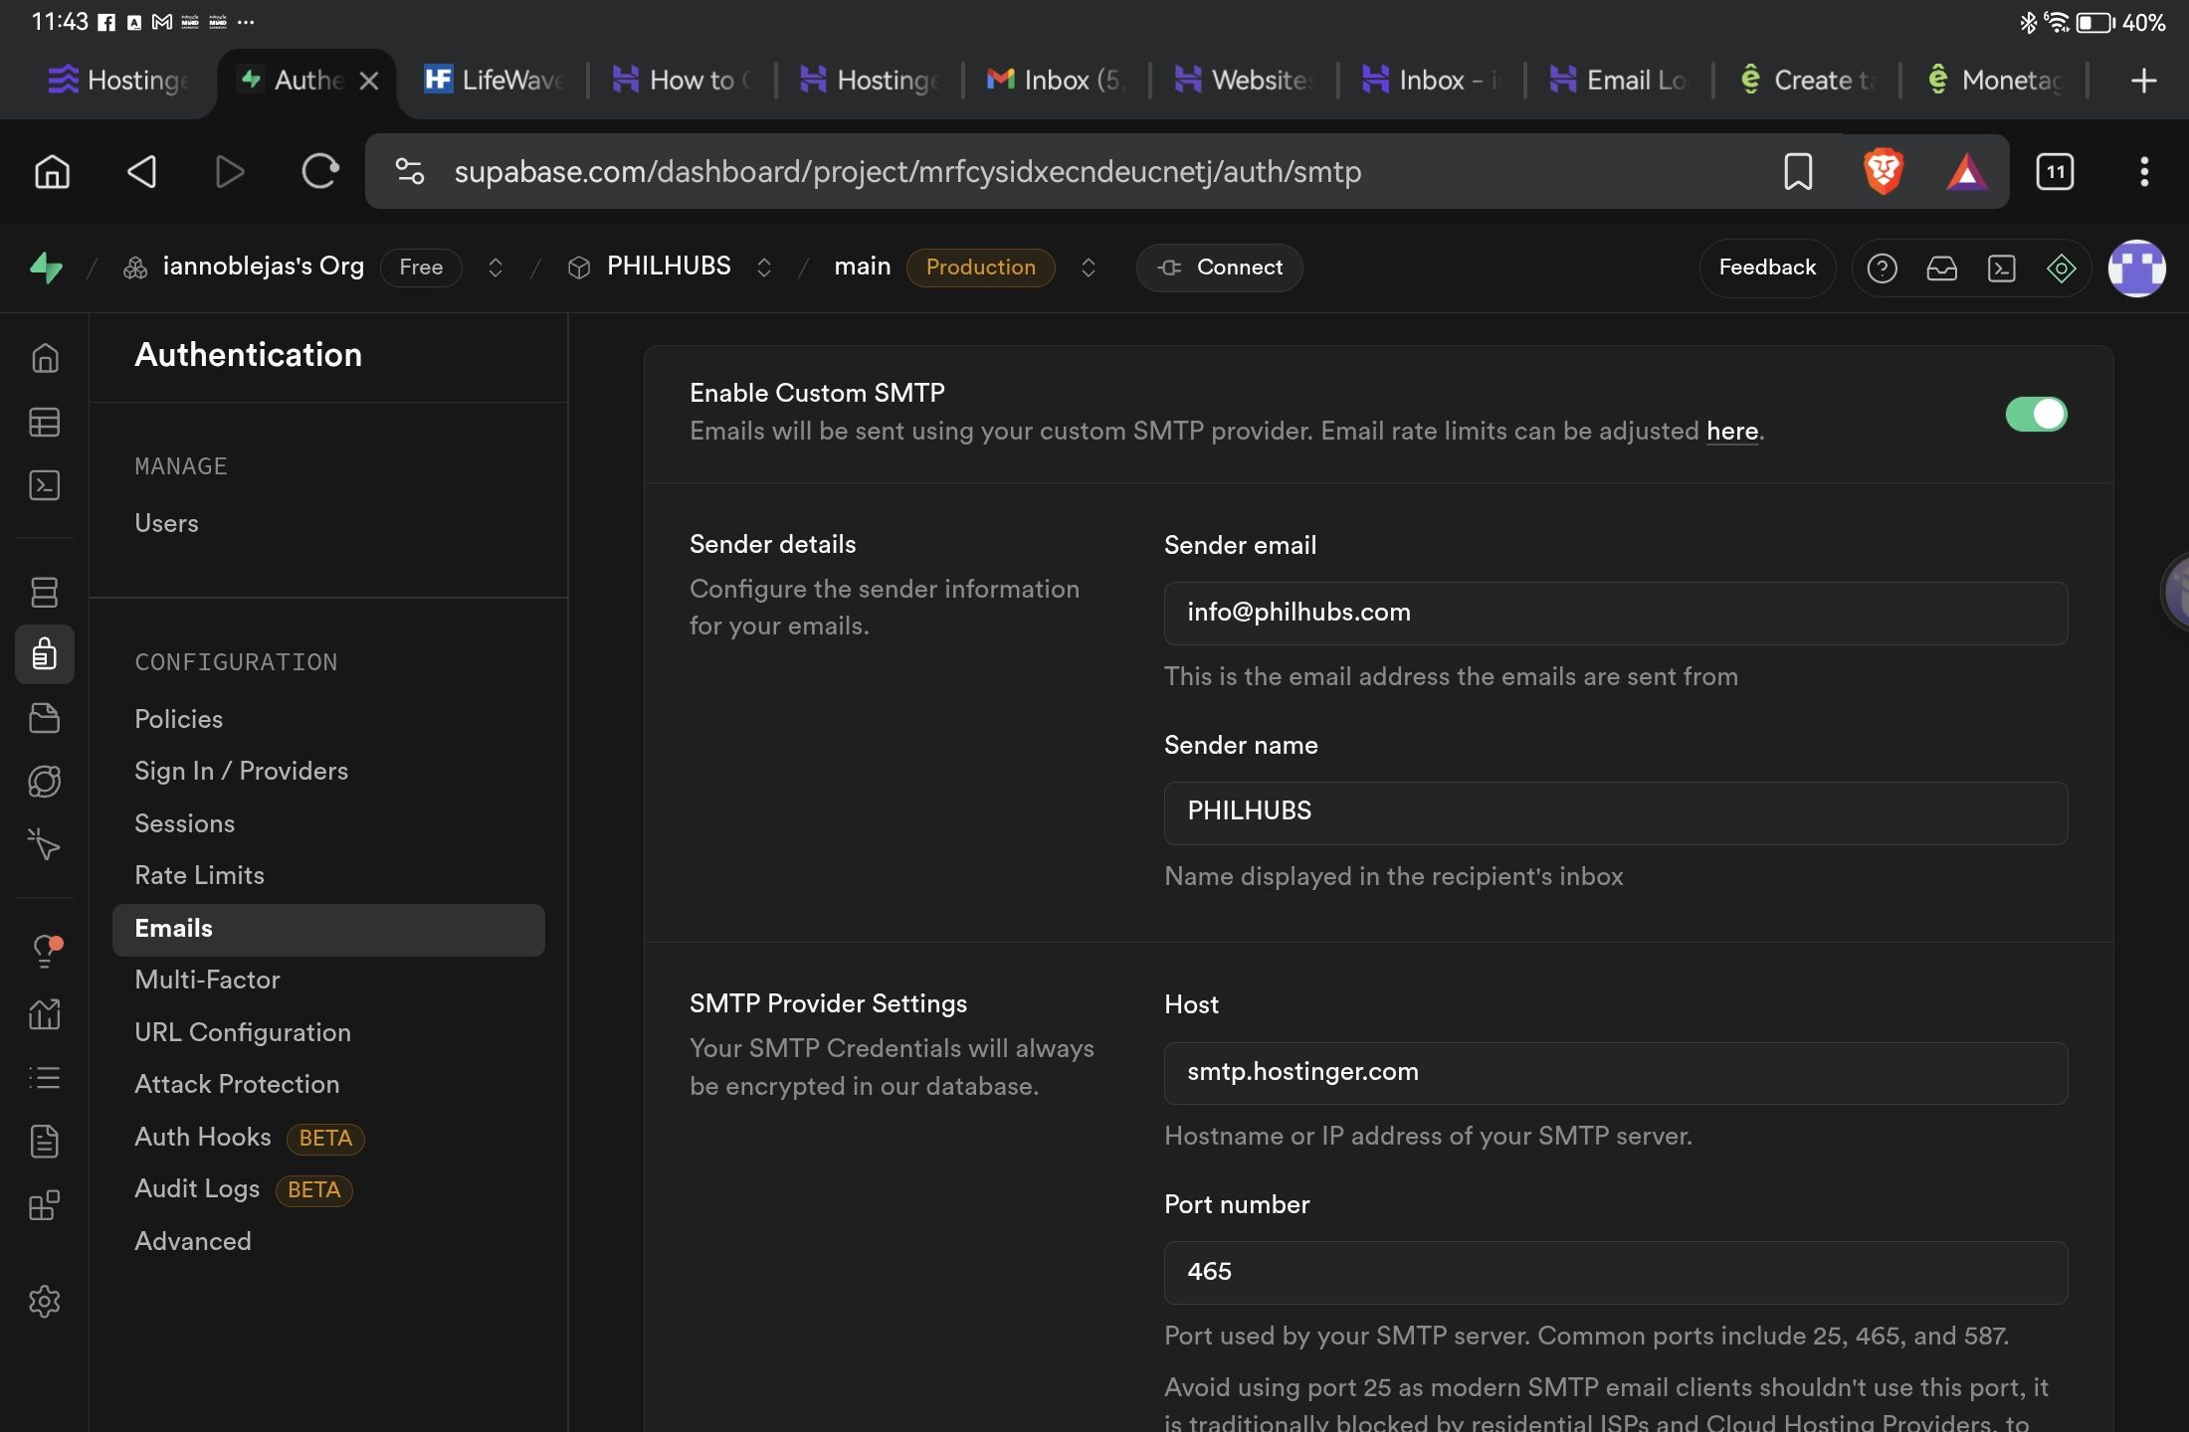Expand the PHILHUBS project switcher
2189x1432 pixels.
pyautogui.click(x=763, y=268)
